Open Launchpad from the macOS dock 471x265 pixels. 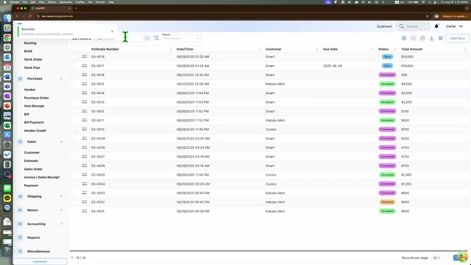pyautogui.click(x=7, y=28)
